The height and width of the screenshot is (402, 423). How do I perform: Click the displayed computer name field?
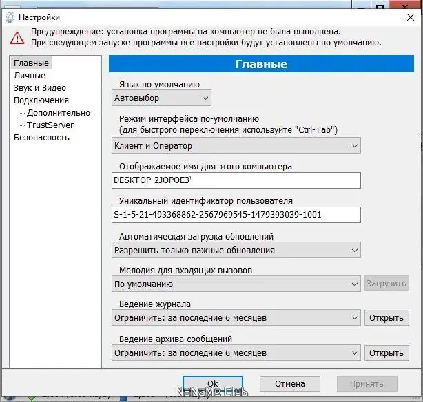pos(236,180)
